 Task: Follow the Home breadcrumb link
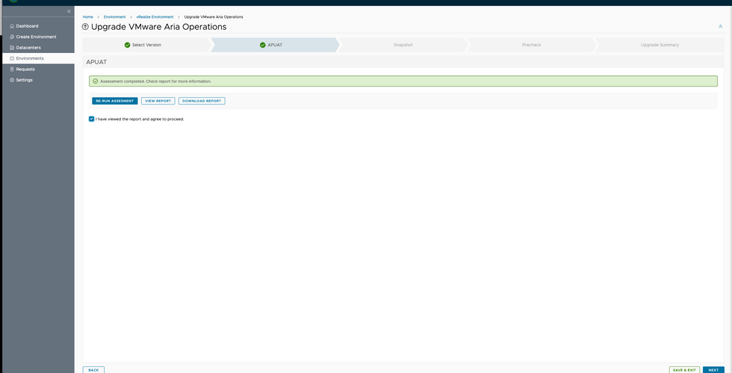coord(88,16)
